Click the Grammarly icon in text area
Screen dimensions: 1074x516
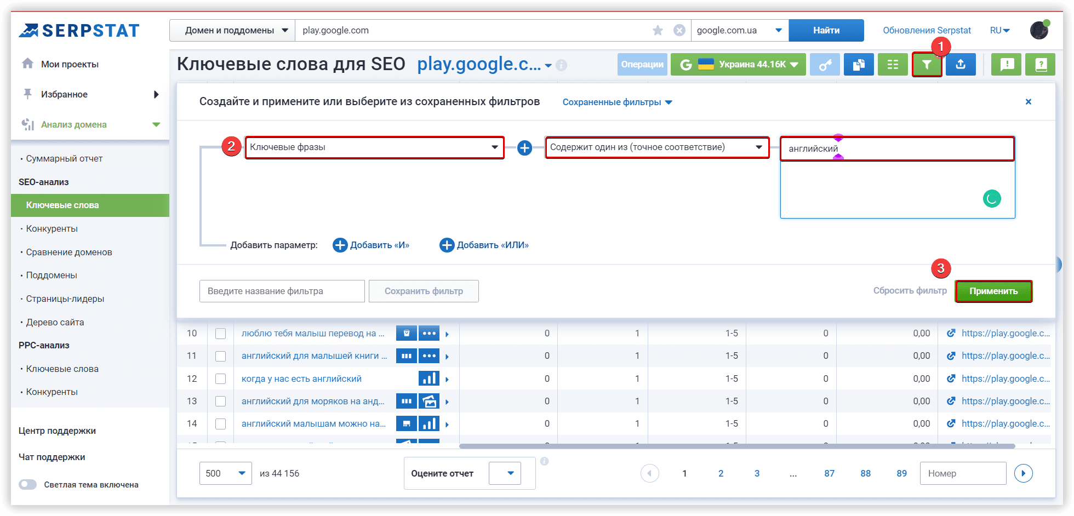tap(992, 198)
